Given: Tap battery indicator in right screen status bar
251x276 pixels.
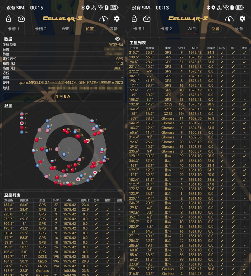Looking at the screenshot, I should click(240, 8).
